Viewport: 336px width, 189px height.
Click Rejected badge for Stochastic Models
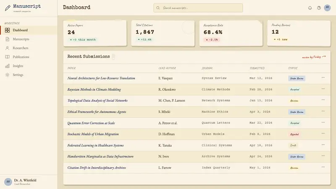tap(294, 134)
